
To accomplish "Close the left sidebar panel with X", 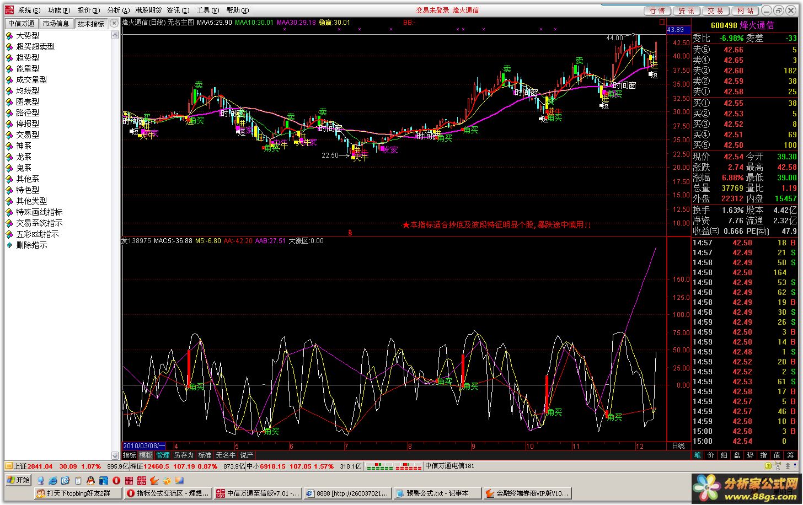I will pos(114,23).
